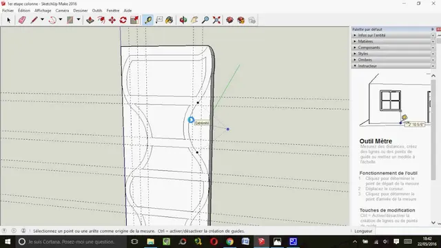Viewport: 441px width, 248px height.
Task: Activate the Move tool
Action: click(x=112, y=20)
